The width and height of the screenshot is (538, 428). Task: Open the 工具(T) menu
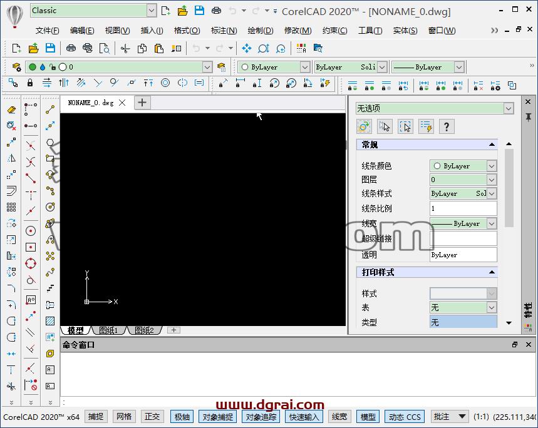370,31
